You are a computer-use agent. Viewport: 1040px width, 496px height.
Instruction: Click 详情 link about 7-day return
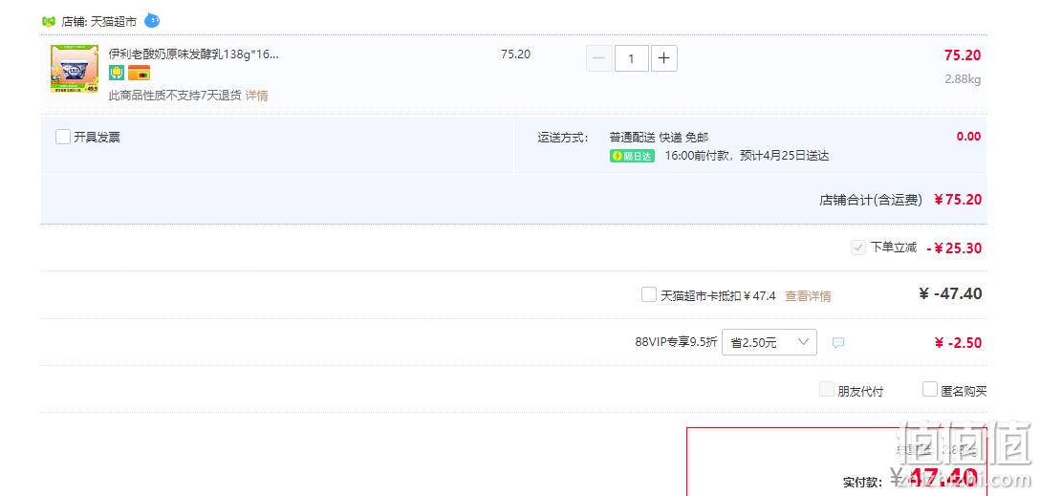[x=257, y=96]
